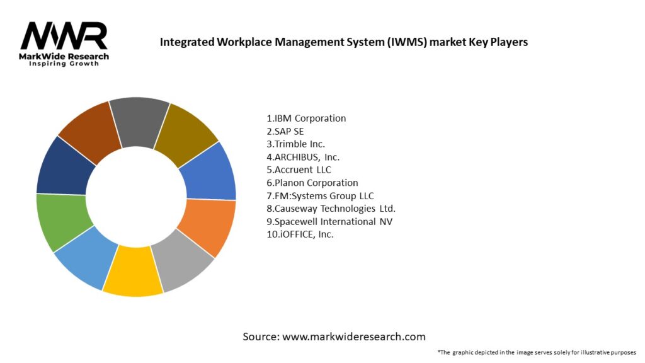Image resolution: width=645 pixels, height=363 pixels.
Task: Click 'Causeway Technologies Ltd.' list entry
Action: (331, 209)
